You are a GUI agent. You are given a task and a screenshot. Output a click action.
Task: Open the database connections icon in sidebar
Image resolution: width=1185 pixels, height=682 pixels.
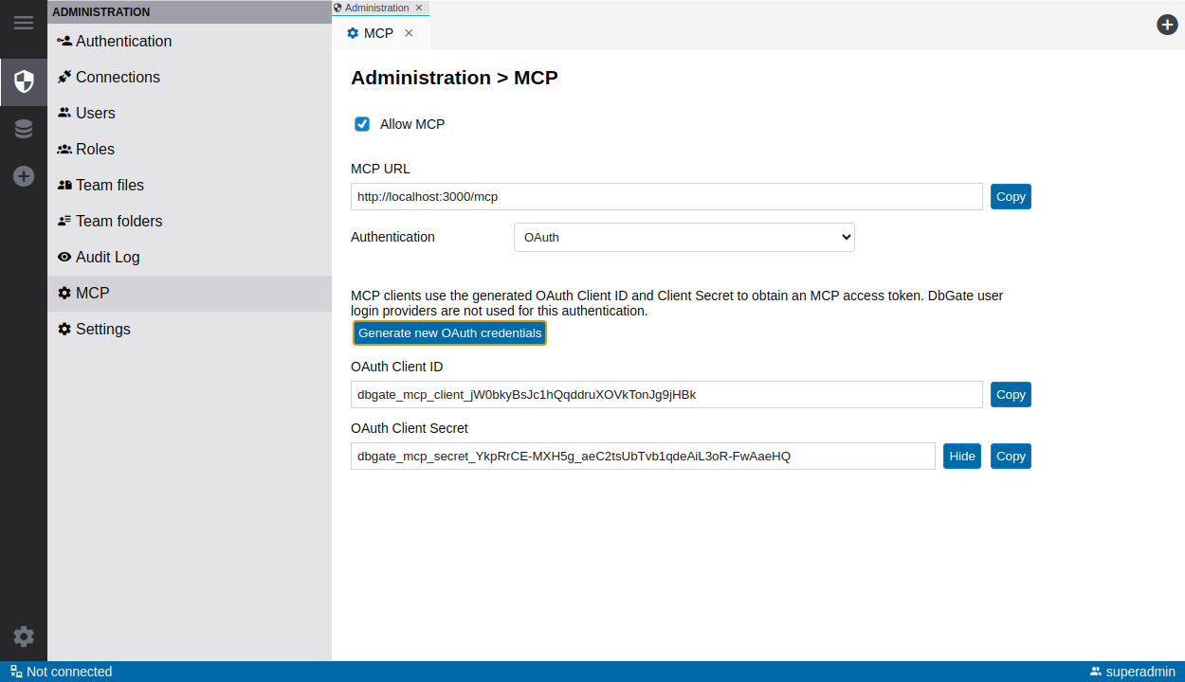(24, 129)
